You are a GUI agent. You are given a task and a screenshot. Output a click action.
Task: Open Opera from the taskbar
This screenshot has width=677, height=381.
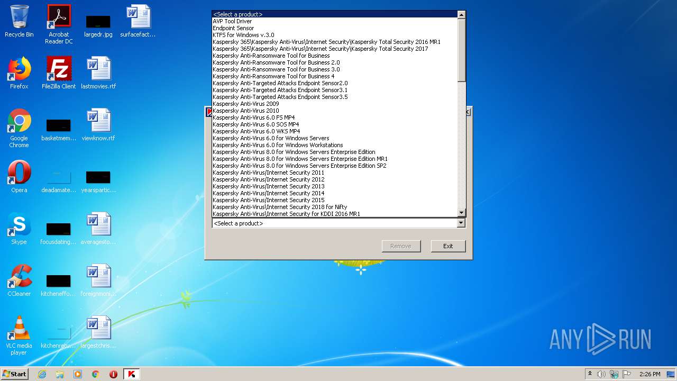[x=114, y=374]
